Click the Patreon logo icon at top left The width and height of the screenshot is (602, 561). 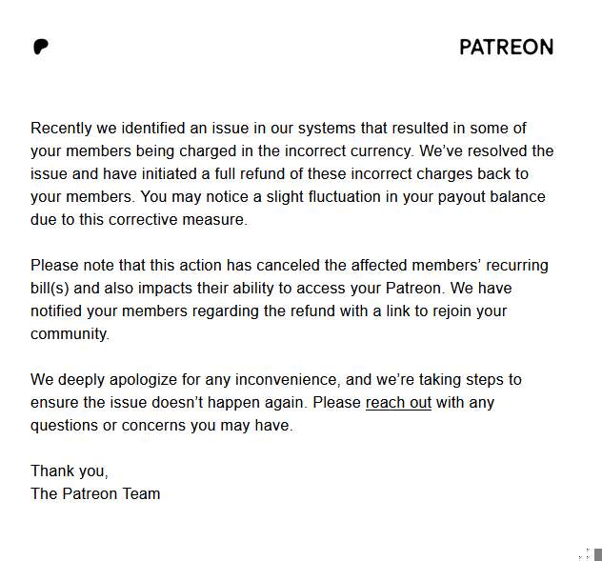click(41, 47)
